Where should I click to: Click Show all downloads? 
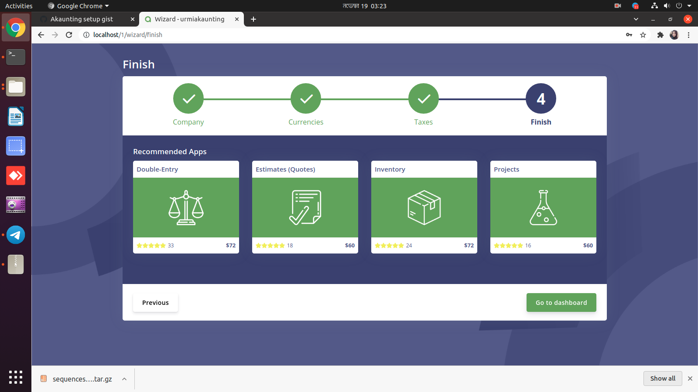(663, 378)
